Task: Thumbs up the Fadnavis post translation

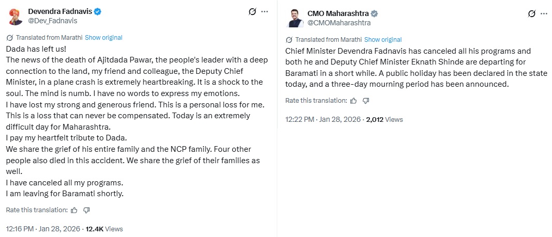Action: [74, 210]
